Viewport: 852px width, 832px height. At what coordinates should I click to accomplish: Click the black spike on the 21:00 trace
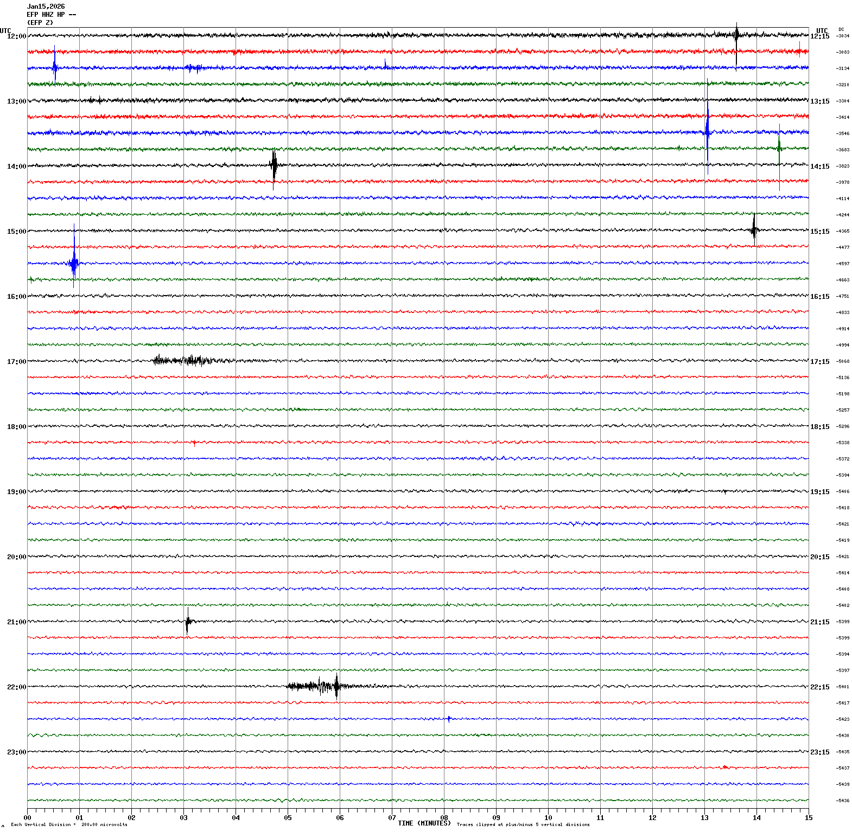187,622
